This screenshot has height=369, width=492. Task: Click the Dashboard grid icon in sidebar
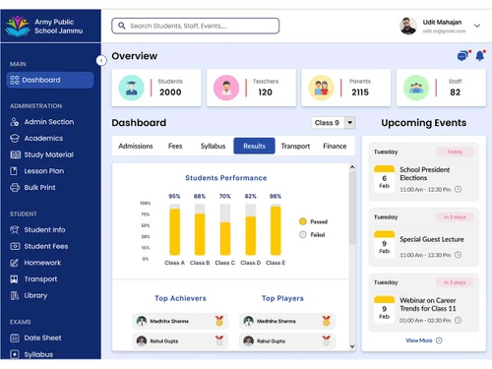tap(15, 80)
